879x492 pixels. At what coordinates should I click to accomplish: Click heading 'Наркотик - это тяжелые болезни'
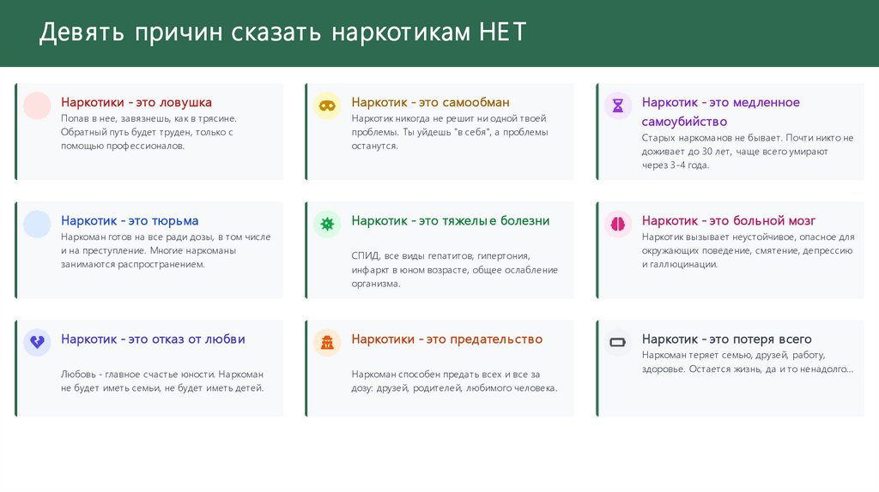(x=451, y=220)
